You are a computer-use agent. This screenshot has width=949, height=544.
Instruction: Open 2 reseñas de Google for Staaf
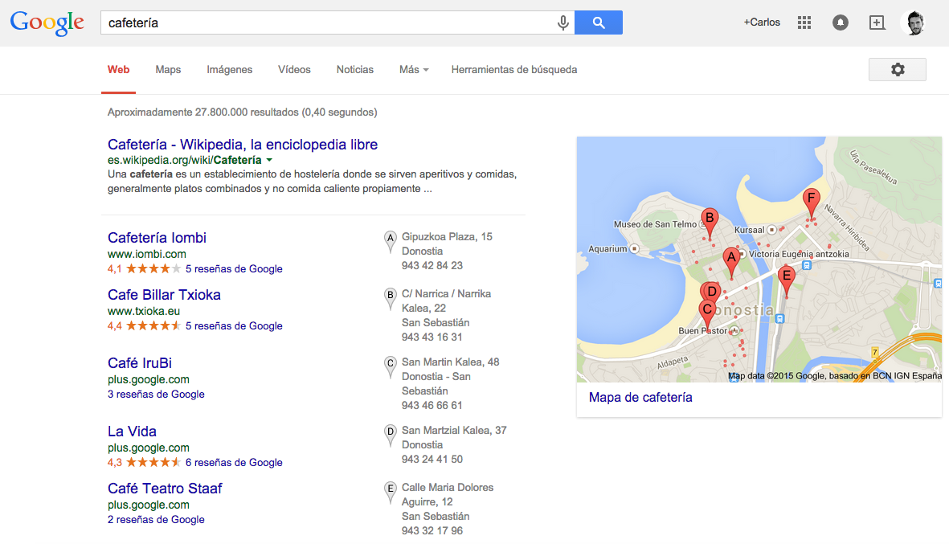point(156,519)
